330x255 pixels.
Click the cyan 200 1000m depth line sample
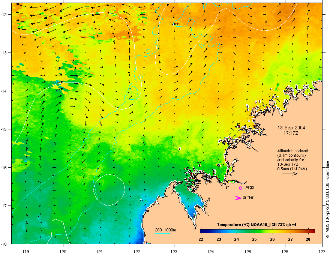162,233
